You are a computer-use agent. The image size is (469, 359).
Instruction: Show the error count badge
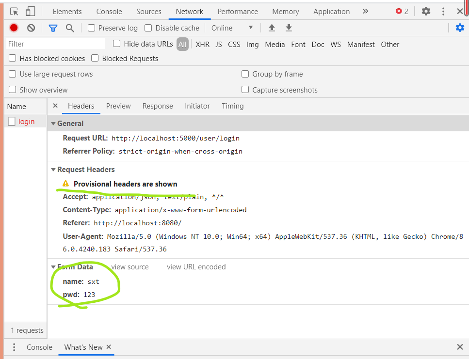click(x=402, y=11)
